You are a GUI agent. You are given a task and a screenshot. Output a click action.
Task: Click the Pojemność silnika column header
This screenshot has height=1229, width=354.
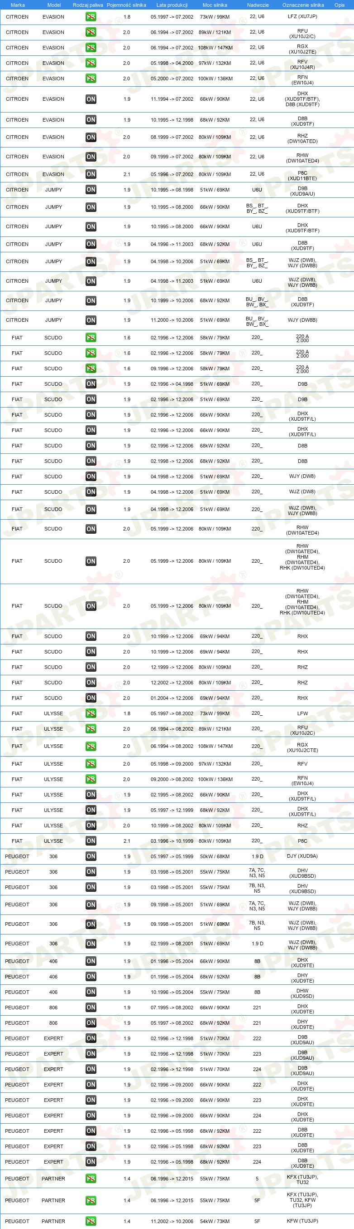[127, 5]
